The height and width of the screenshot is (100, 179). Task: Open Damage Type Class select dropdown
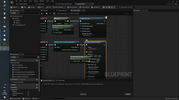(86, 35)
